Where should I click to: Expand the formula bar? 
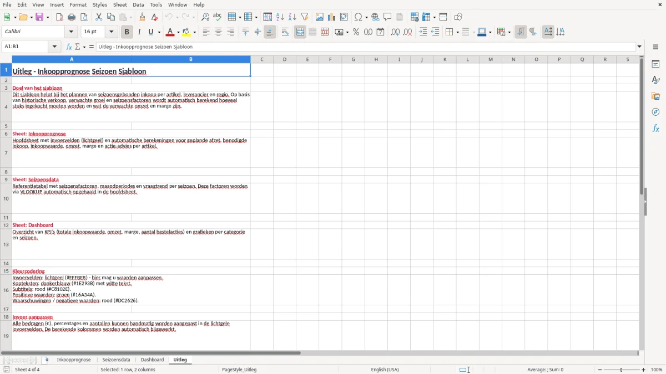pyautogui.click(x=640, y=47)
